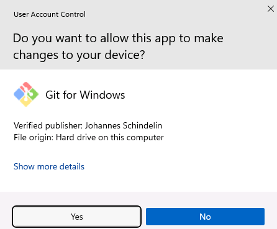Click the publisher name Johannes Schindelin
Viewport: 277px width, 229px height.
(x=124, y=125)
